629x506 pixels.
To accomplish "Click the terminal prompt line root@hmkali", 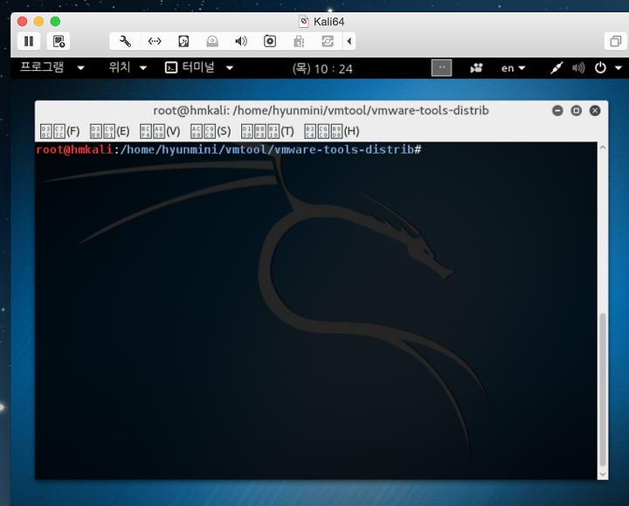I will 229,149.
